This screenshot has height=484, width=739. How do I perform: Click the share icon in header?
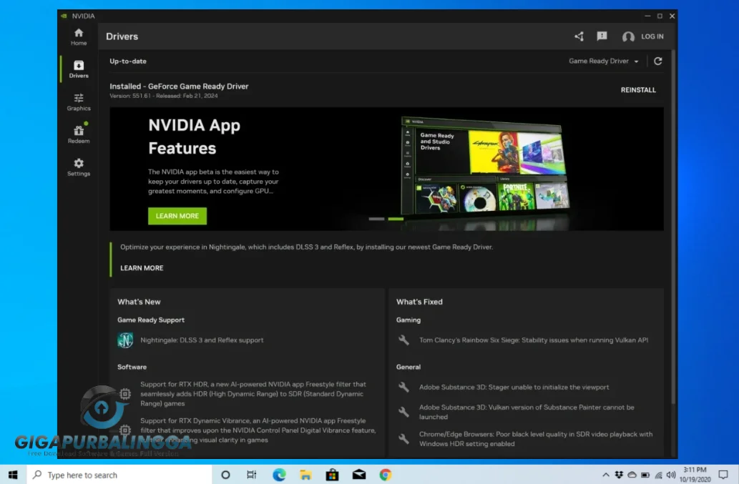tap(579, 36)
